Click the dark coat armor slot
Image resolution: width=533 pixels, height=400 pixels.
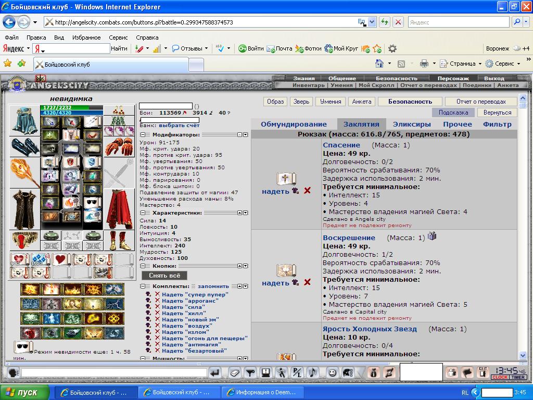25,209
